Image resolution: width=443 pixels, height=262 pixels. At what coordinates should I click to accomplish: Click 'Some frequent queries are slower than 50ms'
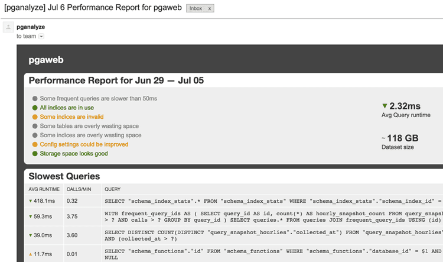(98, 98)
